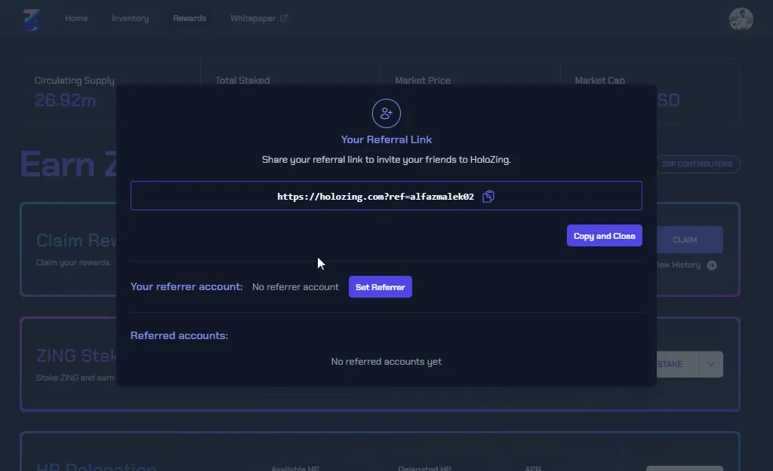773x471 pixels.
Task: Click the 'Your referrer account:' label
Action: [186, 287]
